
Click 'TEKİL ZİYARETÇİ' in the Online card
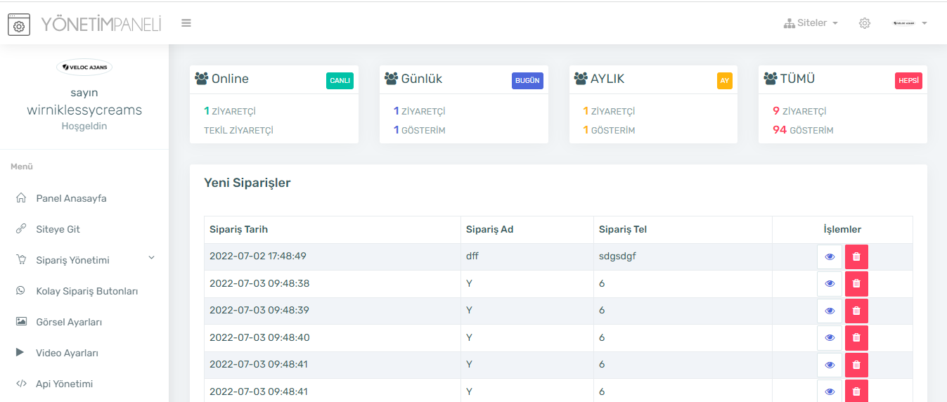point(238,130)
